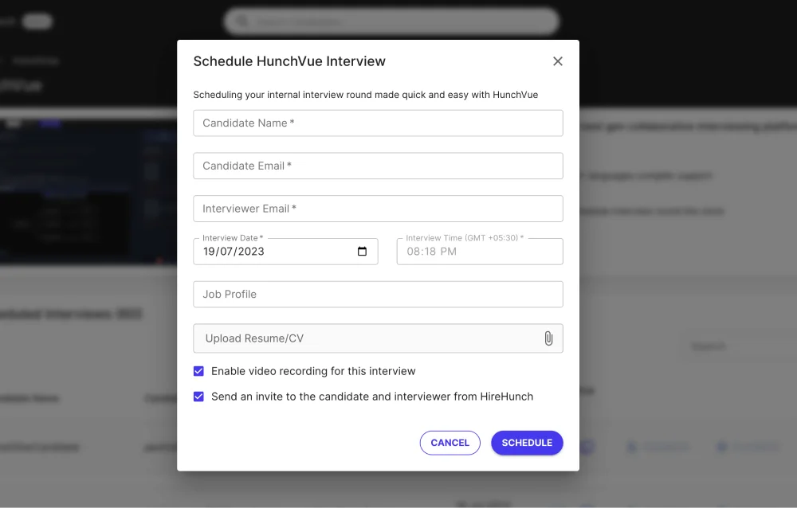The image size is (797, 508).
Task: Select the day '19' in Interview Date
Action: [x=210, y=252]
